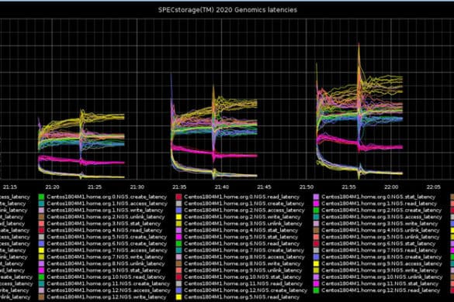The image size is (454, 302).
Task: Click the yellow swatch for 2.NGS.write_latency
Action: (x=179, y=217)
